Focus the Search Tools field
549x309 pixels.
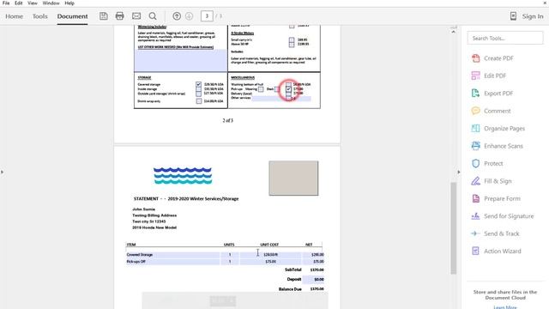(505, 38)
